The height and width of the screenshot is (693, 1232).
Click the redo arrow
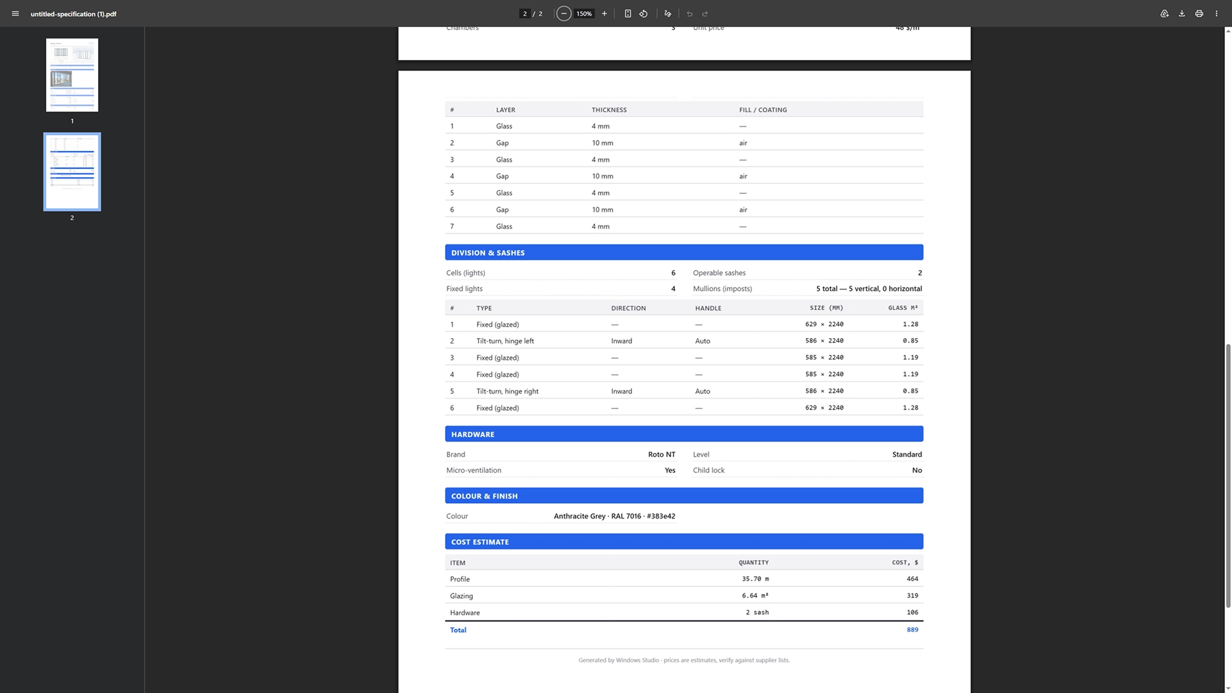pyautogui.click(x=705, y=13)
